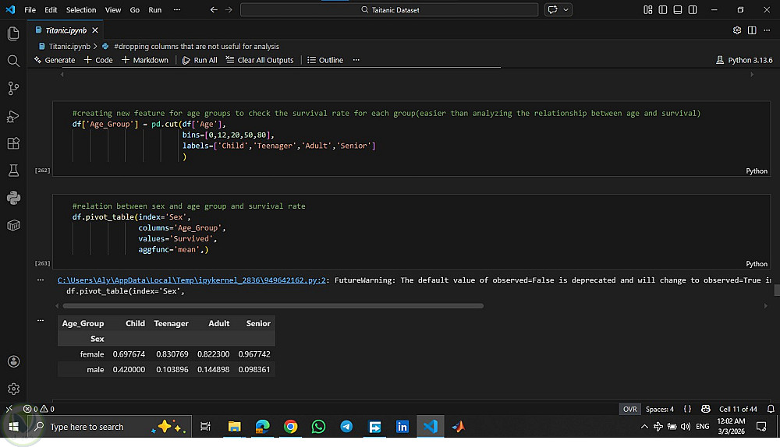Expand the Copilot chat dropdown arrow
Screen dimensions: 780x447
pos(566,10)
